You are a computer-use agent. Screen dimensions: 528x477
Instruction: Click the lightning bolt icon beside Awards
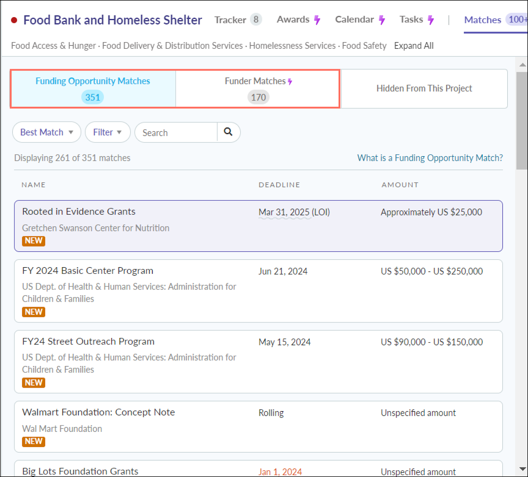click(x=317, y=20)
